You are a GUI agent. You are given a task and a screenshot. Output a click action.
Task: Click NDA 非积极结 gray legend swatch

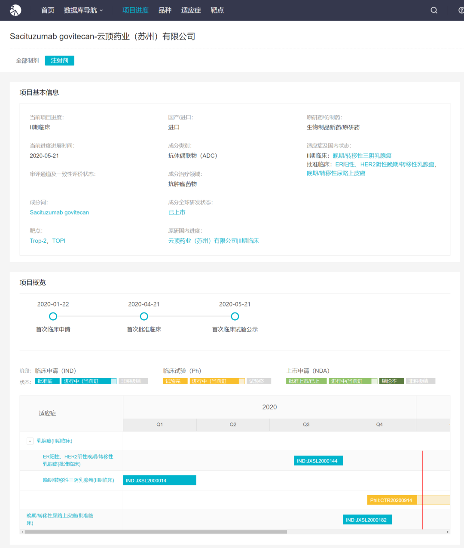(x=421, y=381)
